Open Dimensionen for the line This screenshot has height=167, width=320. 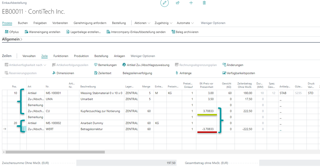point(63,73)
